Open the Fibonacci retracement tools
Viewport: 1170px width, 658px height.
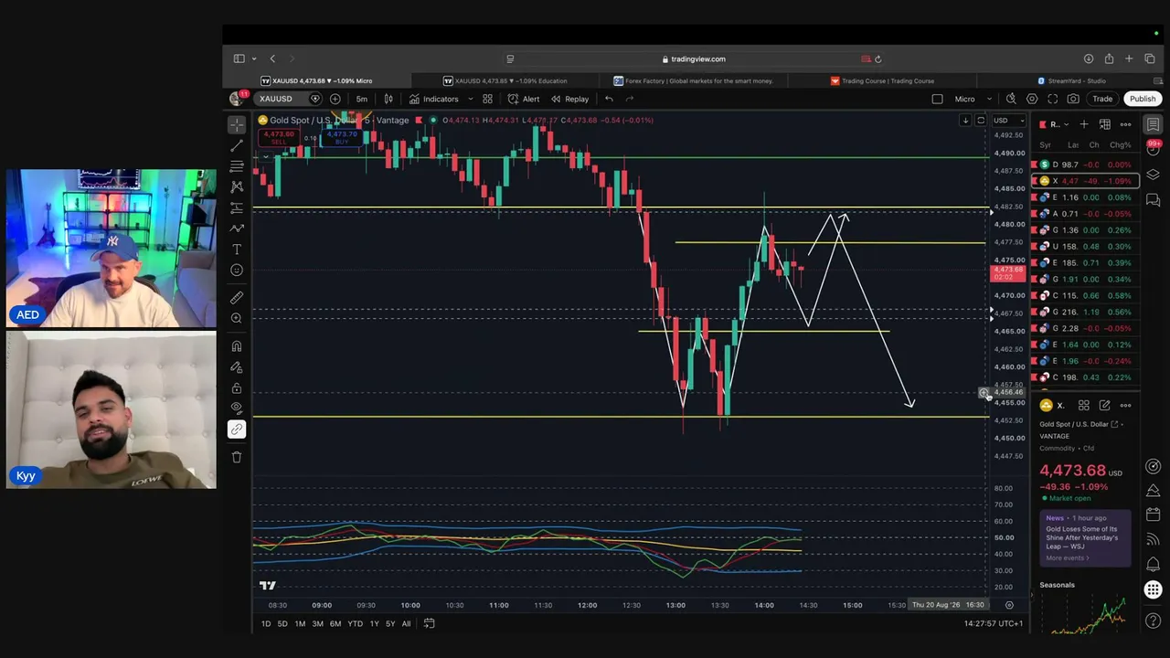pyautogui.click(x=237, y=166)
